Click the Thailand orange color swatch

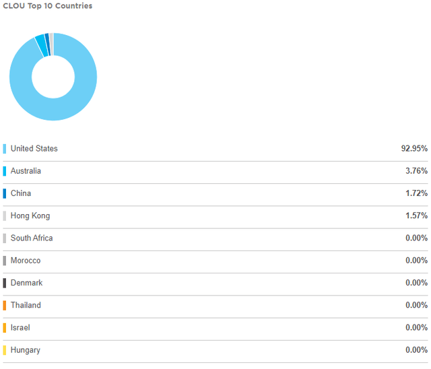(5, 306)
